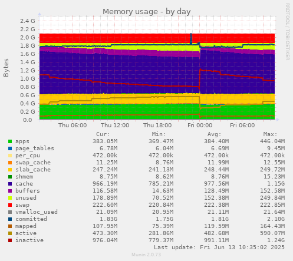The image size is (293, 261).
Task: Click the shmem max value 15.23M
Action: click(274, 177)
